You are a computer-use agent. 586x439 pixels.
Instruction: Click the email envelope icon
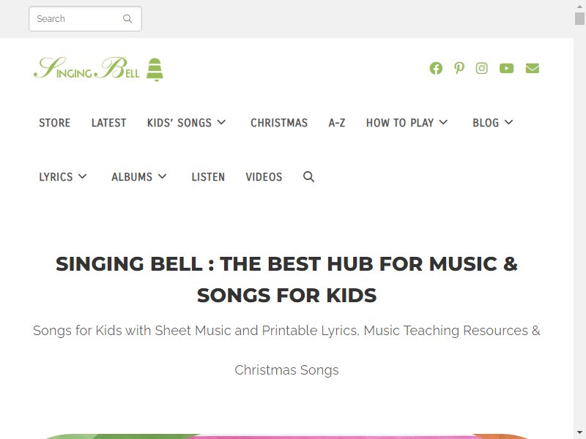click(x=533, y=68)
